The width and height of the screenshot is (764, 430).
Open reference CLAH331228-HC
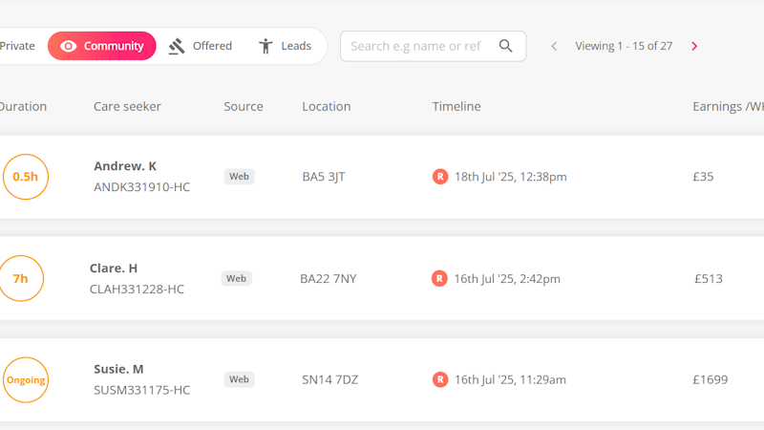click(x=137, y=290)
